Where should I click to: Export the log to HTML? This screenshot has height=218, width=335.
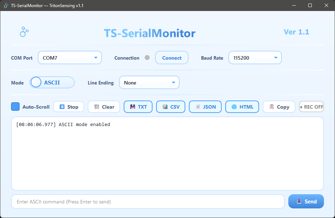click(x=242, y=107)
